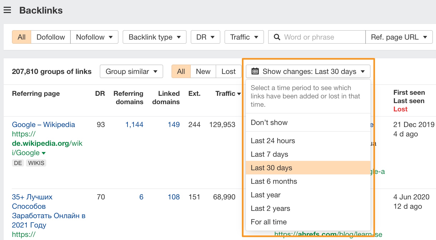Expand the de.wikipedia.org URL caret
This screenshot has width=436, height=240.
44,153
